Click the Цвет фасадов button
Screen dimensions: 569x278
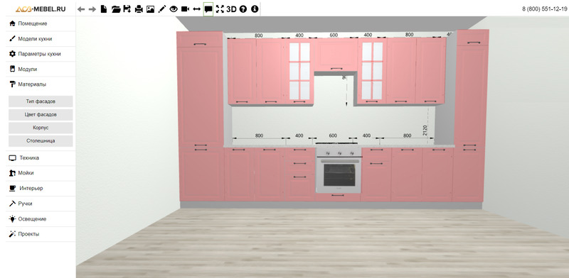(x=41, y=115)
